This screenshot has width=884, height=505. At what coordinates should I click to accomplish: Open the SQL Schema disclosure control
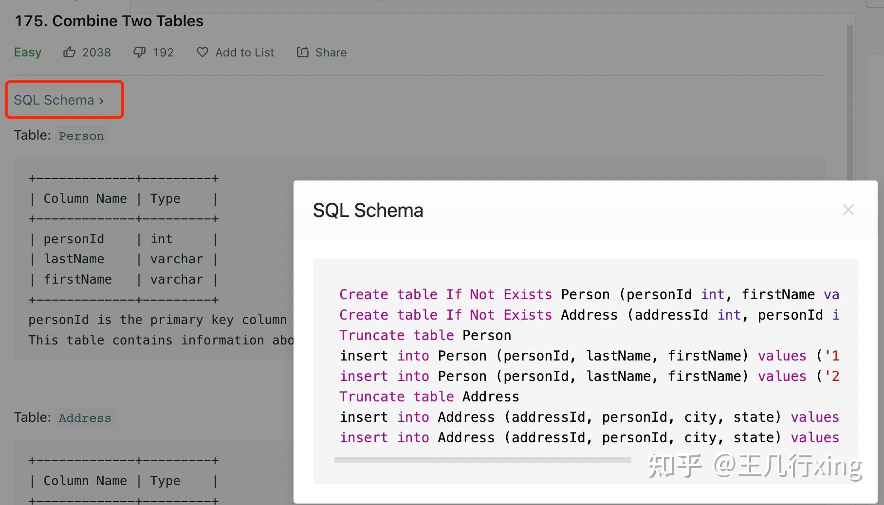coord(64,100)
